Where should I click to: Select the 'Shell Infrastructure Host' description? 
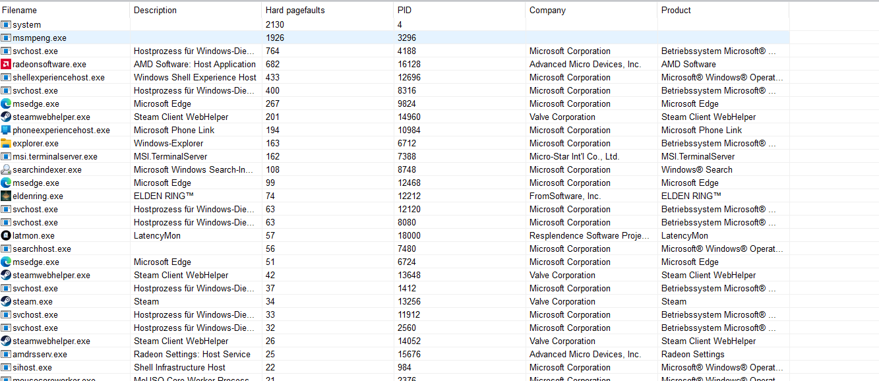(x=180, y=367)
